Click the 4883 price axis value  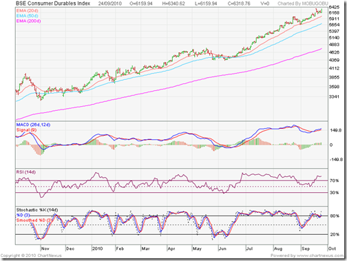334,45
